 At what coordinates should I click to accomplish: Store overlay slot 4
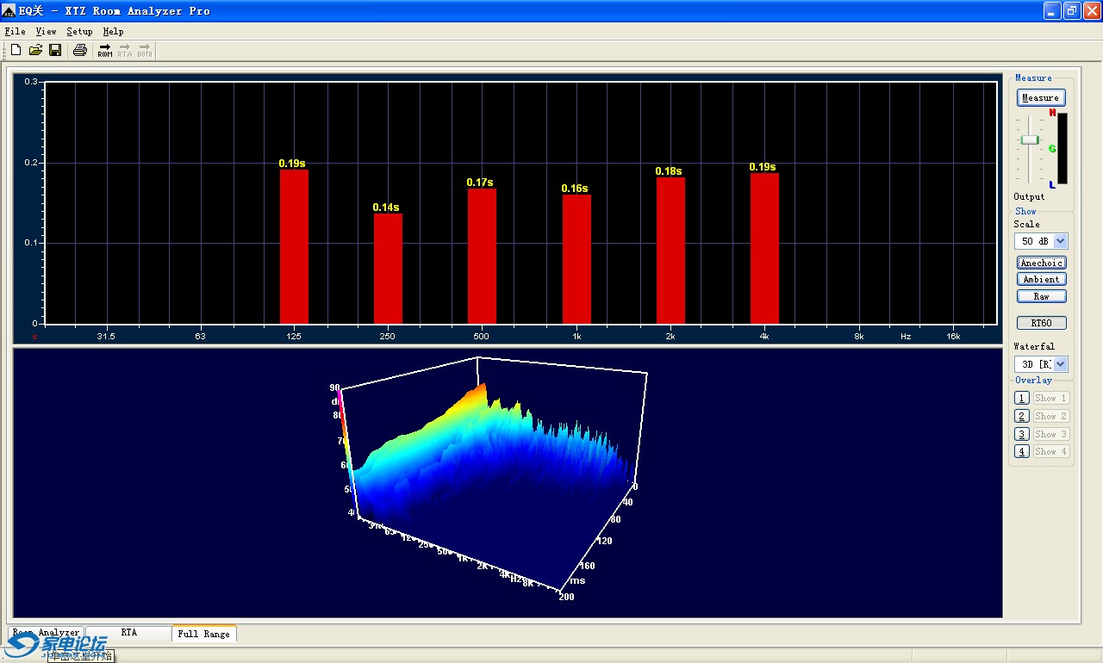click(1022, 451)
